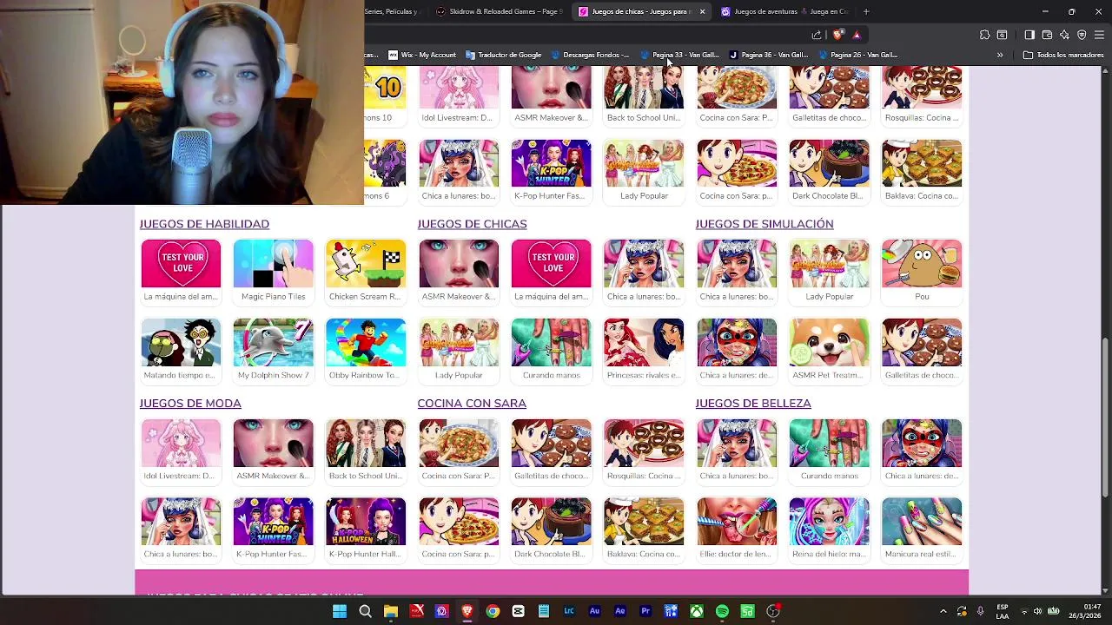Toggle the browser sidebar panel icon
Screen dimensions: 1112x625
[1029, 35]
